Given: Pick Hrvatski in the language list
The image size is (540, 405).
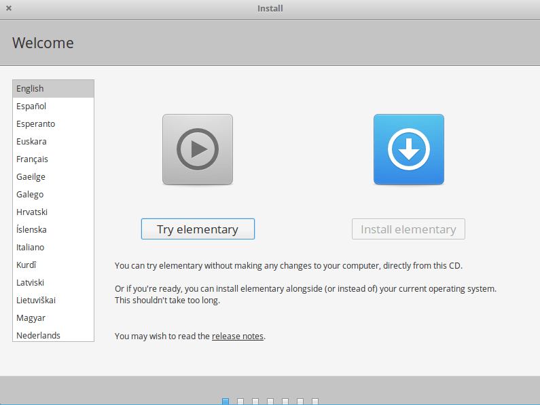Looking at the screenshot, I should [x=54, y=212].
